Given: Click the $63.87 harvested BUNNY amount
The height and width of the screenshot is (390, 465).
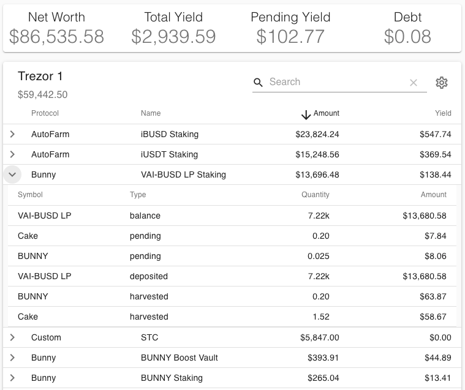Looking at the screenshot, I should pos(433,296).
